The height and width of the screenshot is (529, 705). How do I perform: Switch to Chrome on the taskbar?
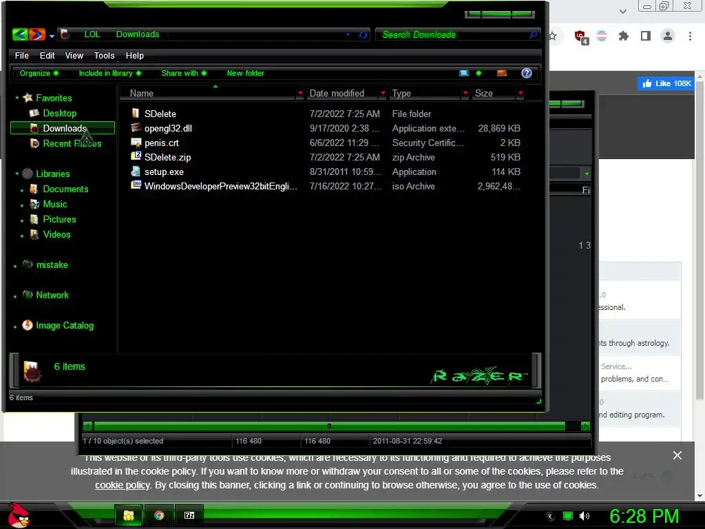click(x=159, y=515)
